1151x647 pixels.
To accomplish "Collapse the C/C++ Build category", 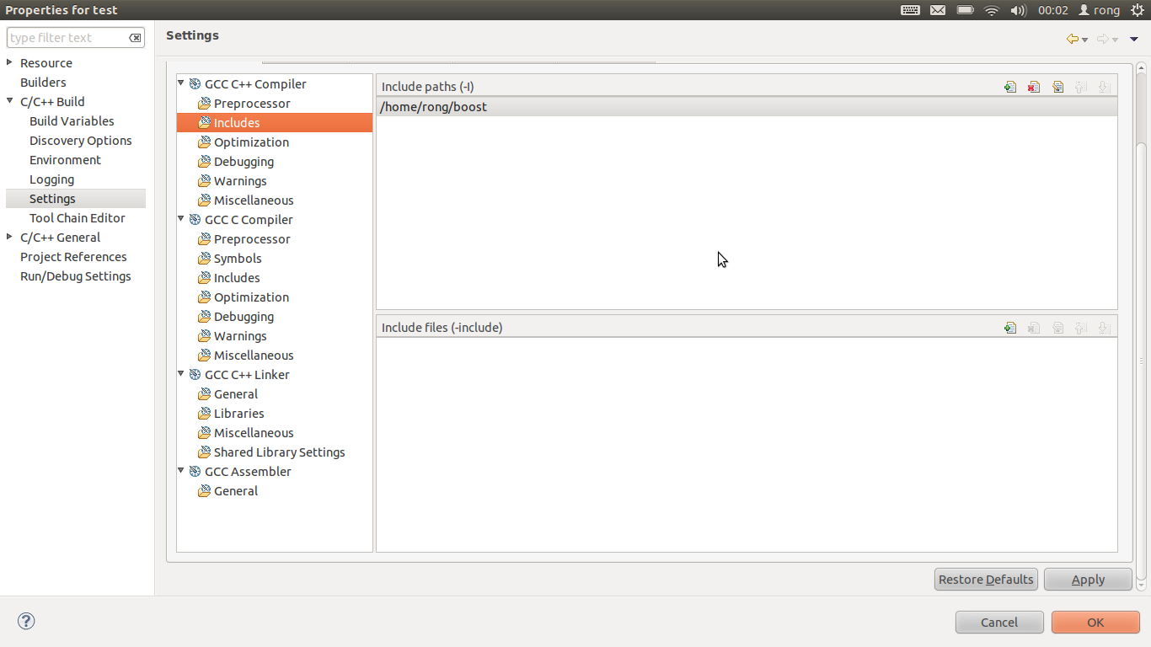I will 9,101.
